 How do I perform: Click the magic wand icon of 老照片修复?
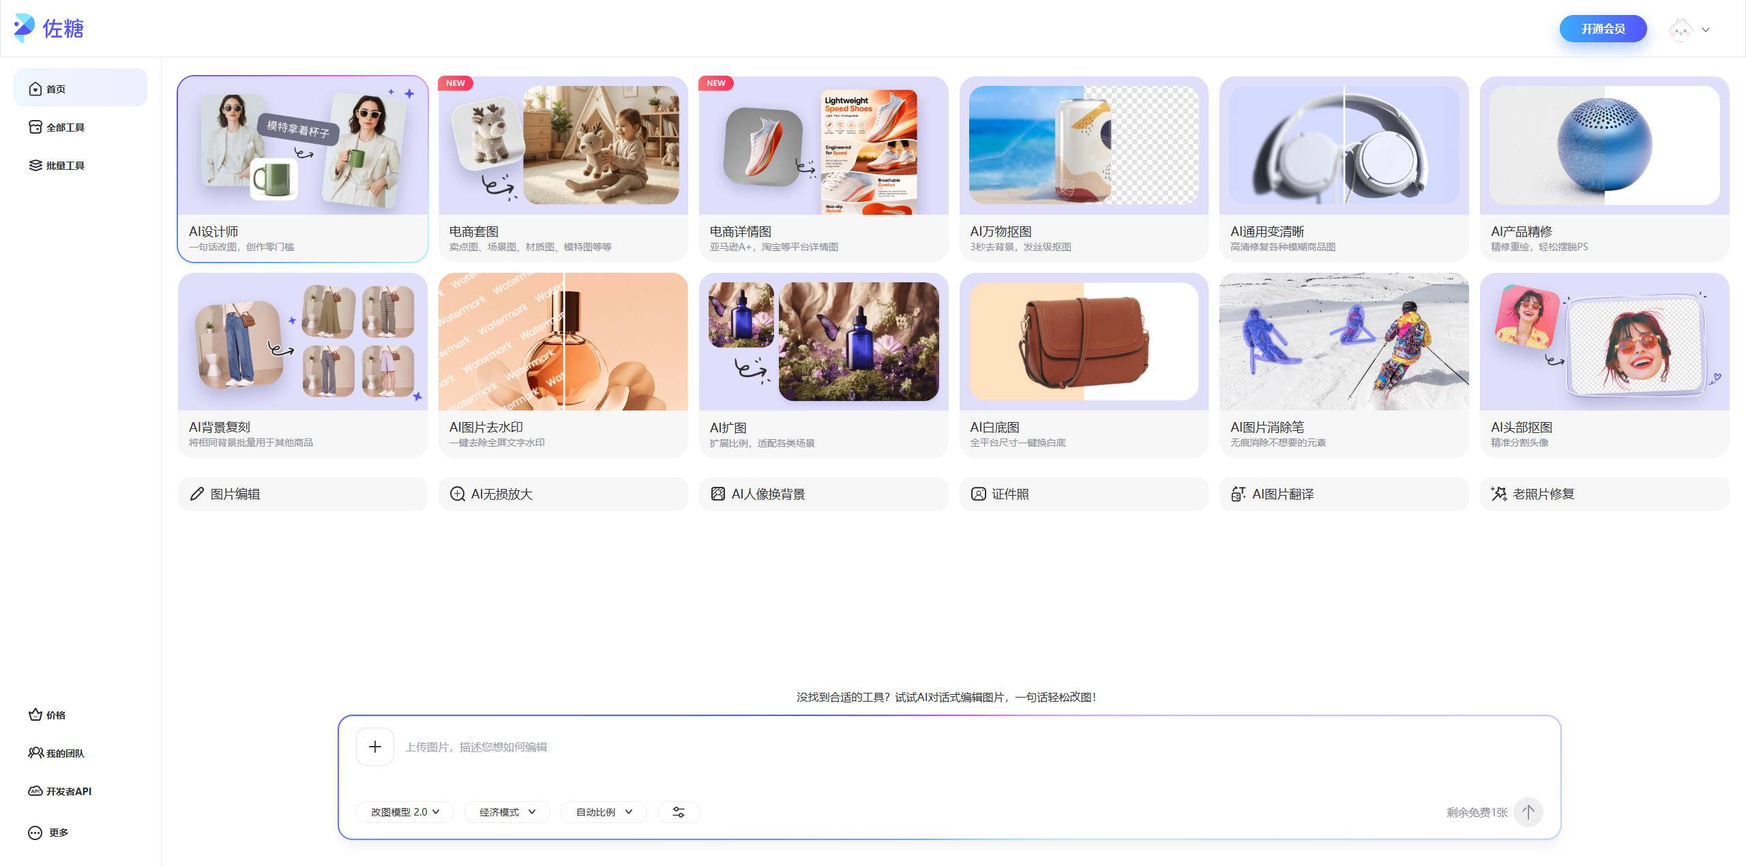coord(1499,494)
